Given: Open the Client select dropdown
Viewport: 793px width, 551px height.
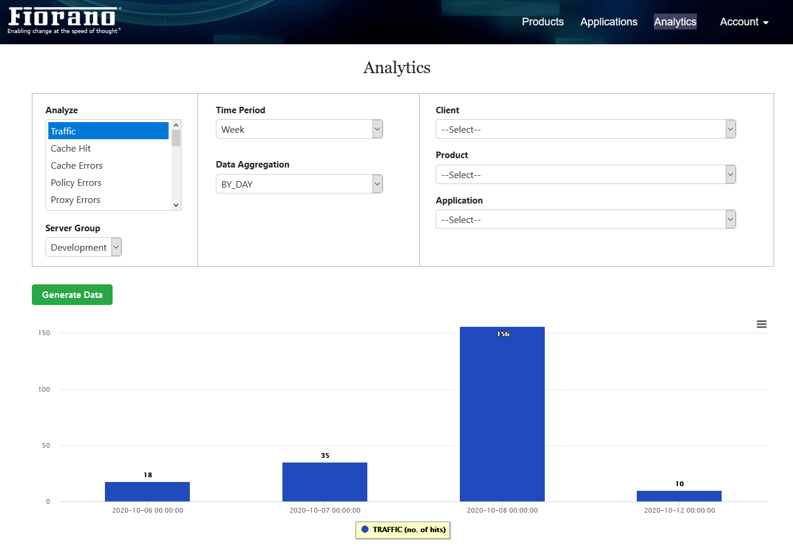Looking at the screenshot, I should [x=585, y=129].
